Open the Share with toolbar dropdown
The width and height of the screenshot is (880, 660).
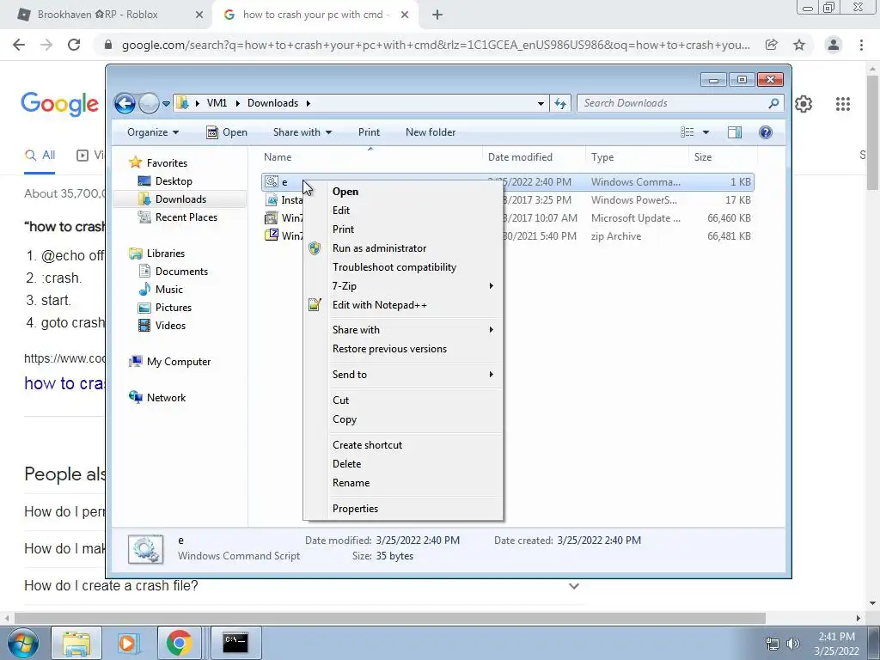(302, 132)
